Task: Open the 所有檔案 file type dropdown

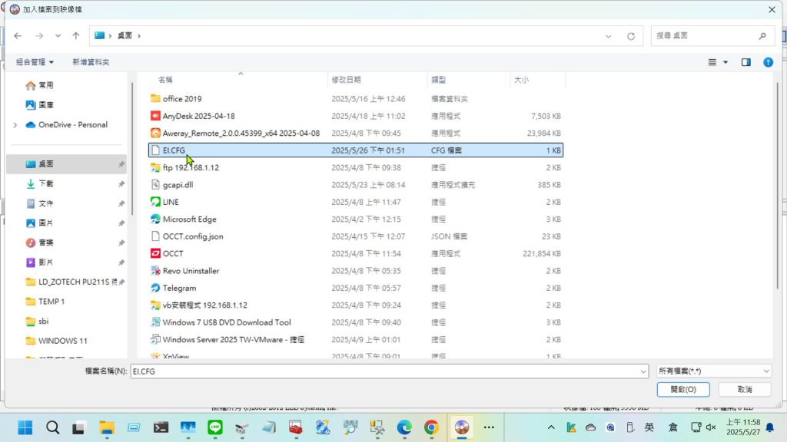Action: (713, 371)
